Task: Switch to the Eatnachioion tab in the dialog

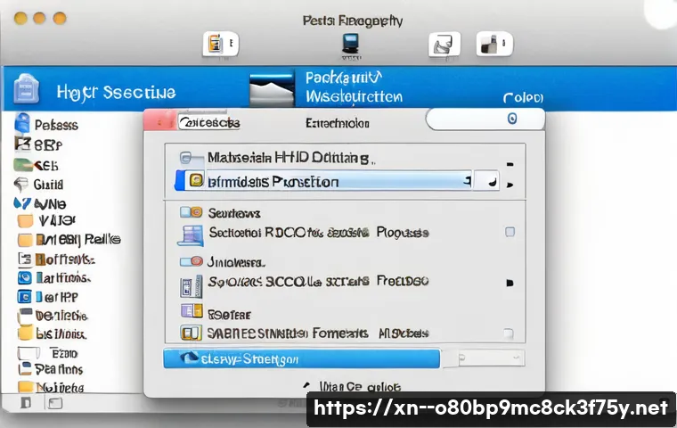Action: click(338, 121)
